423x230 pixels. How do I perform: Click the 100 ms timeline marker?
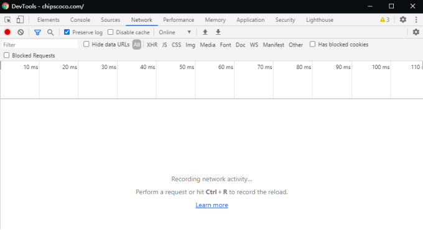coord(381,67)
